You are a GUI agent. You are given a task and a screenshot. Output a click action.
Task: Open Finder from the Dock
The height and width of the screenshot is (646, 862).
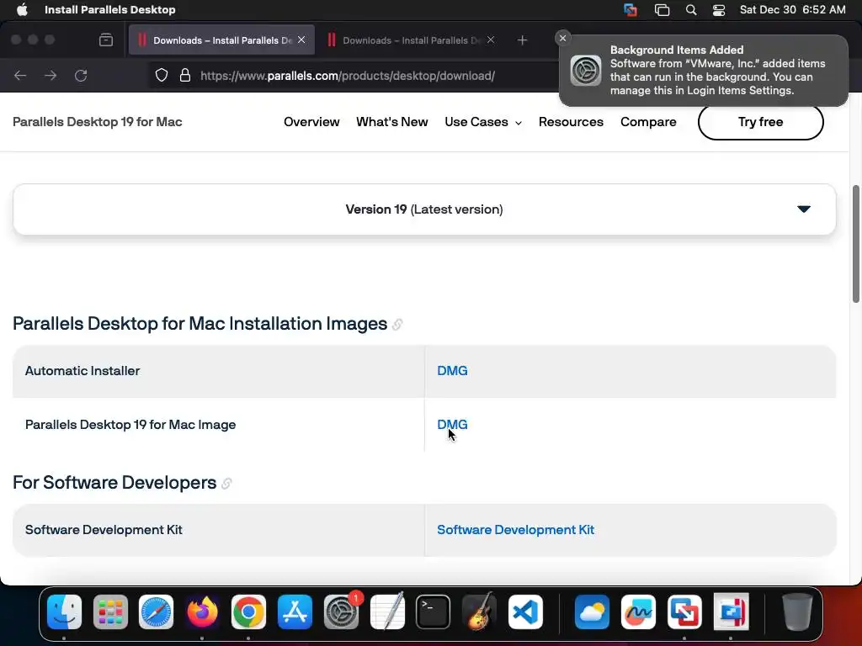click(x=64, y=612)
